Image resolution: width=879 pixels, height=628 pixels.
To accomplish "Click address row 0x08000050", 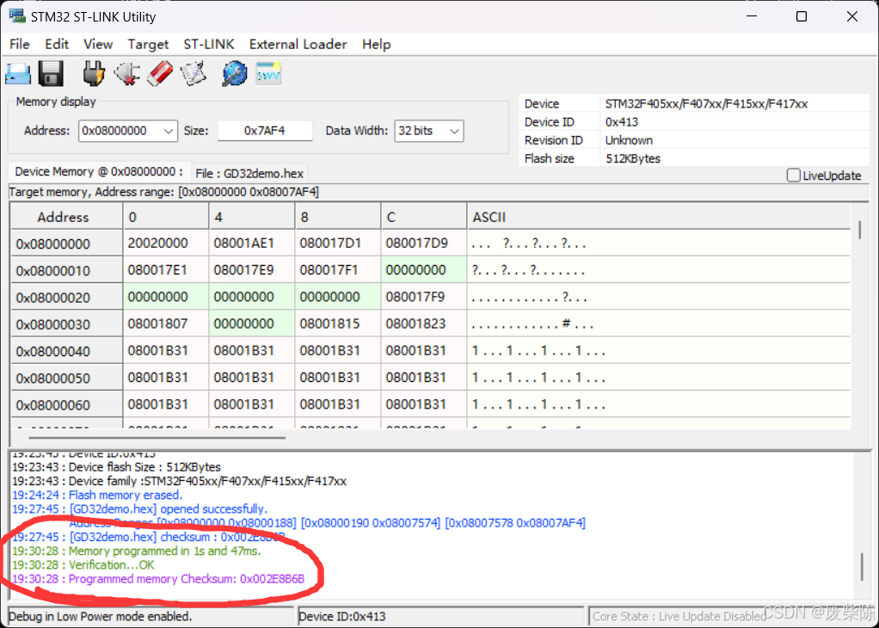I will tap(67, 379).
